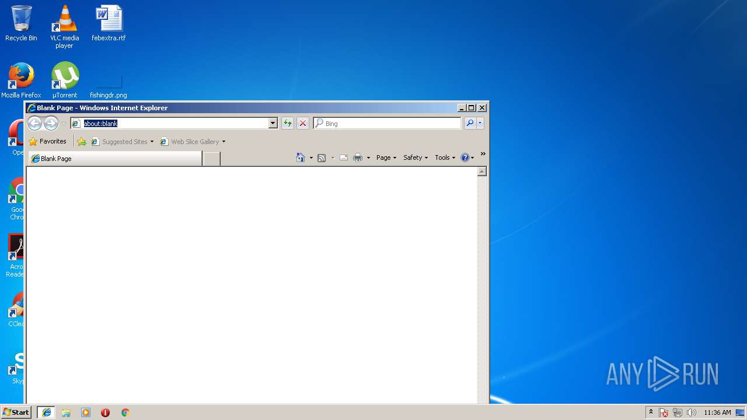Select the febextra.rtf document icon
The image size is (747, 420).
[109, 23]
